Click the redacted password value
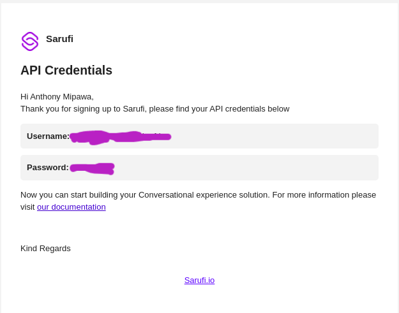The width and height of the screenshot is (399, 313). pos(92,169)
